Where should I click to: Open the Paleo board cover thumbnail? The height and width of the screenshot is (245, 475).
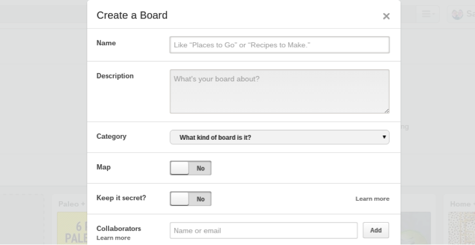[72, 228]
